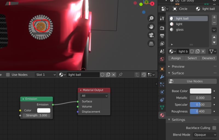
Task: Open the Base Color swatch
Action: [200, 91]
